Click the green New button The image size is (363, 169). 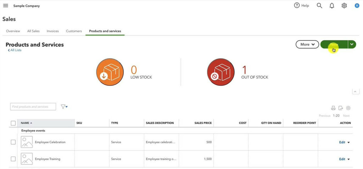tap(334, 44)
